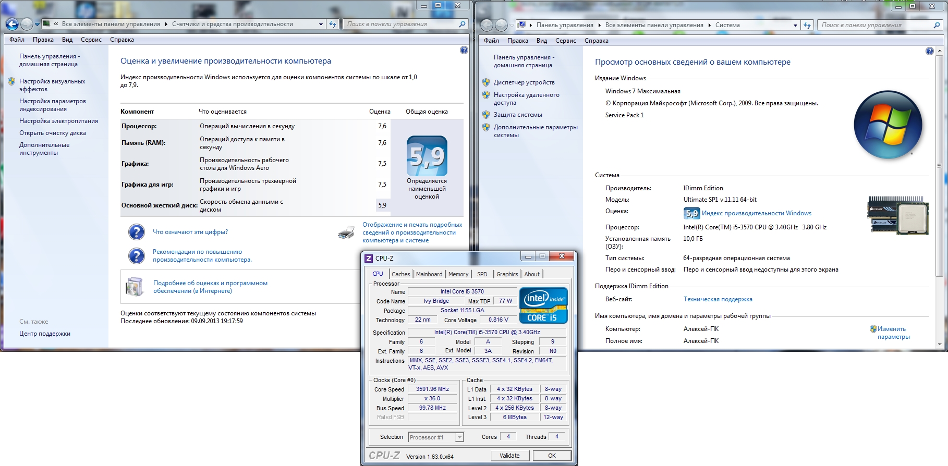The width and height of the screenshot is (948, 466).
Task: Click the 5,9 rating icon in System window
Action: tap(691, 213)
